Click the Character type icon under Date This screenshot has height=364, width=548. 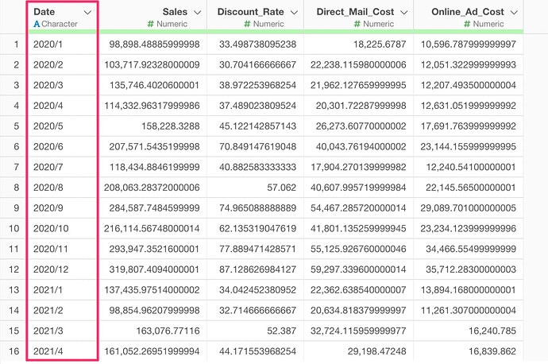point(37,25)
